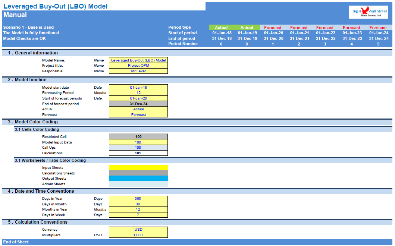Select the Start of forecast periods cell

point(138,98)
